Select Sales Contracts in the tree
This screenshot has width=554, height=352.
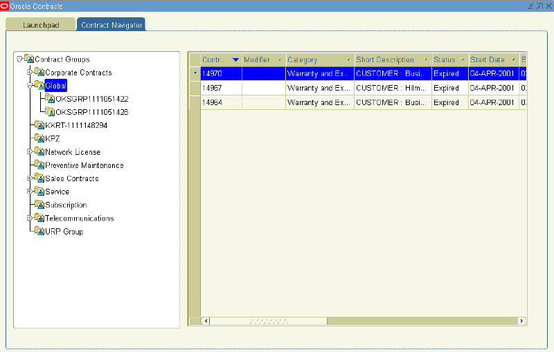[72, 178]
